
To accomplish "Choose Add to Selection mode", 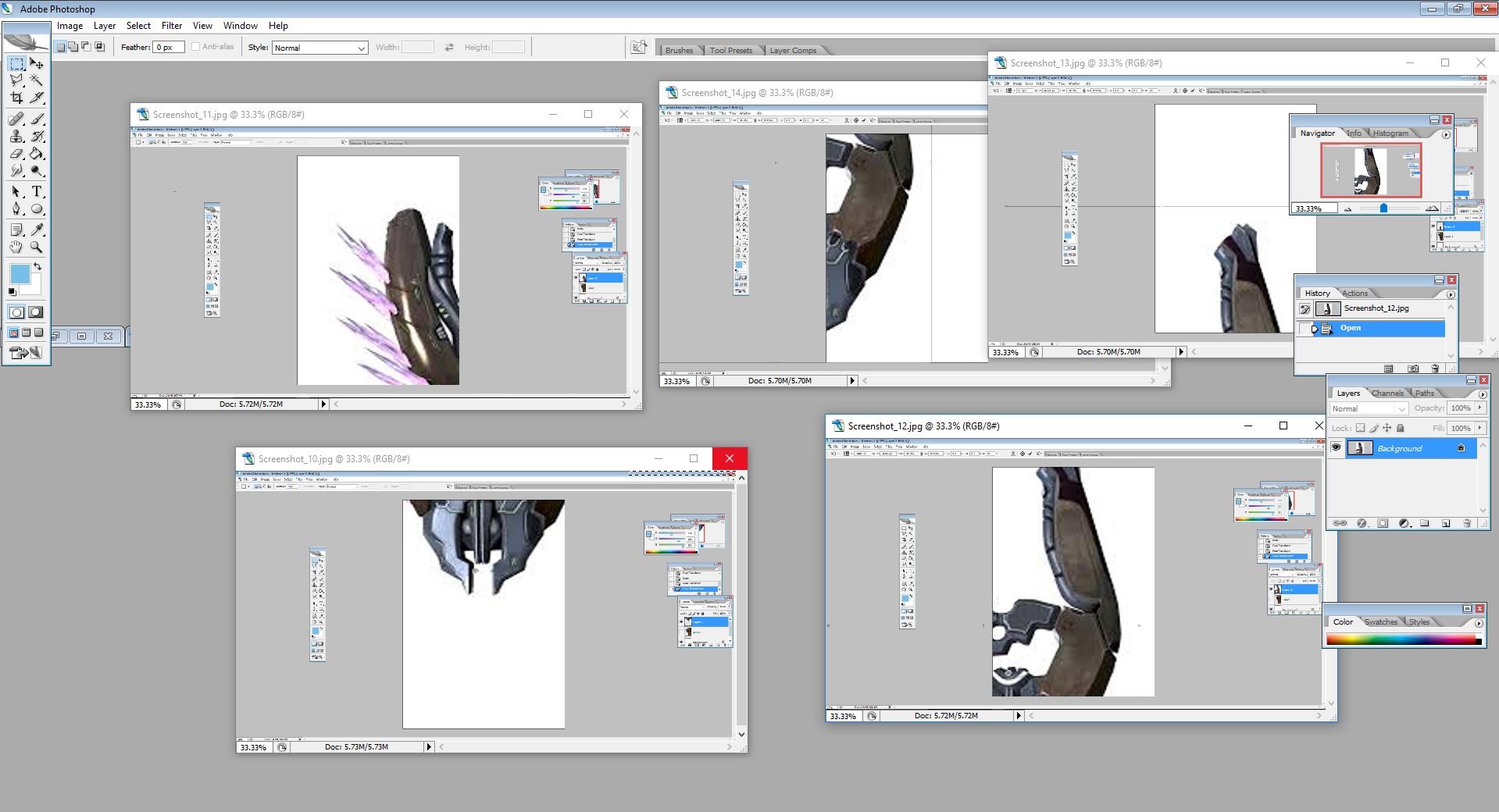I will click(x=73, y=47).
